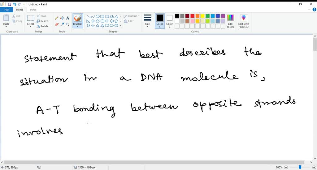Select the Line shape

[x=88, y=16]
